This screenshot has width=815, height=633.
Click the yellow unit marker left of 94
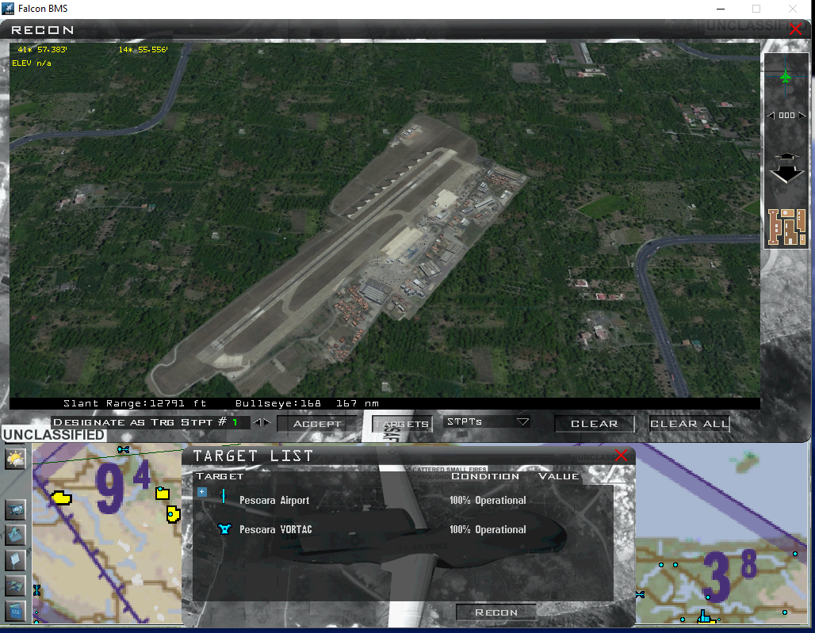tap(61, 498)
